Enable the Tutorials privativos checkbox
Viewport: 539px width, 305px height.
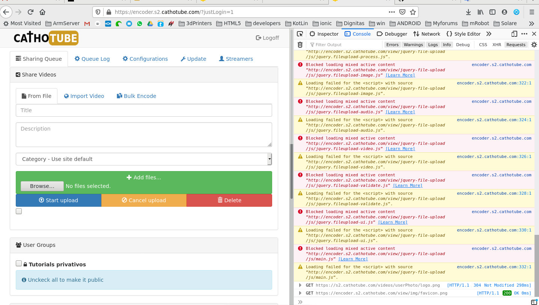[x=19, y=263]
